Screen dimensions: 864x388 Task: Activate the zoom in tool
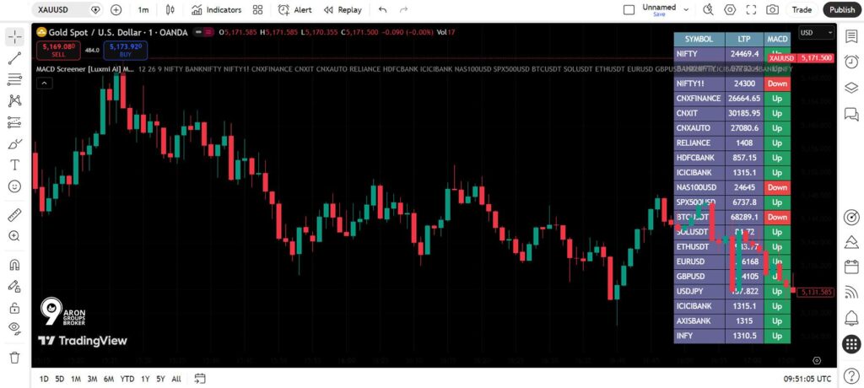point(15,236)
